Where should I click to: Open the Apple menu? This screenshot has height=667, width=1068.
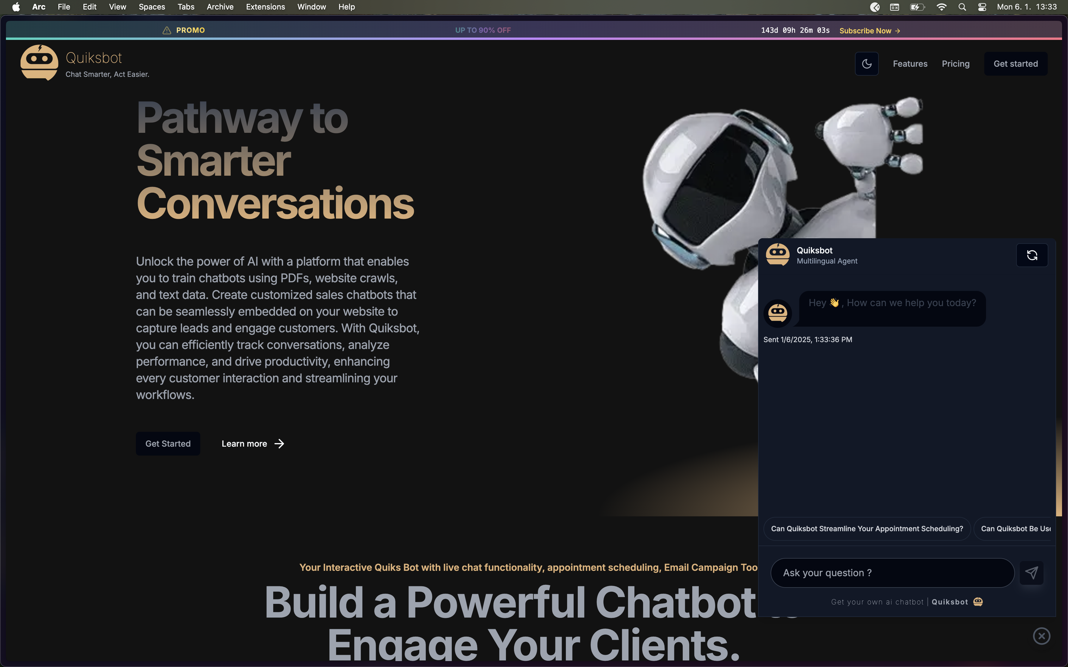(16, 7)
